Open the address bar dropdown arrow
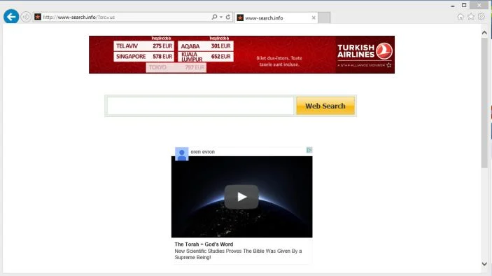The image size is (492, 276). point(221,17)
